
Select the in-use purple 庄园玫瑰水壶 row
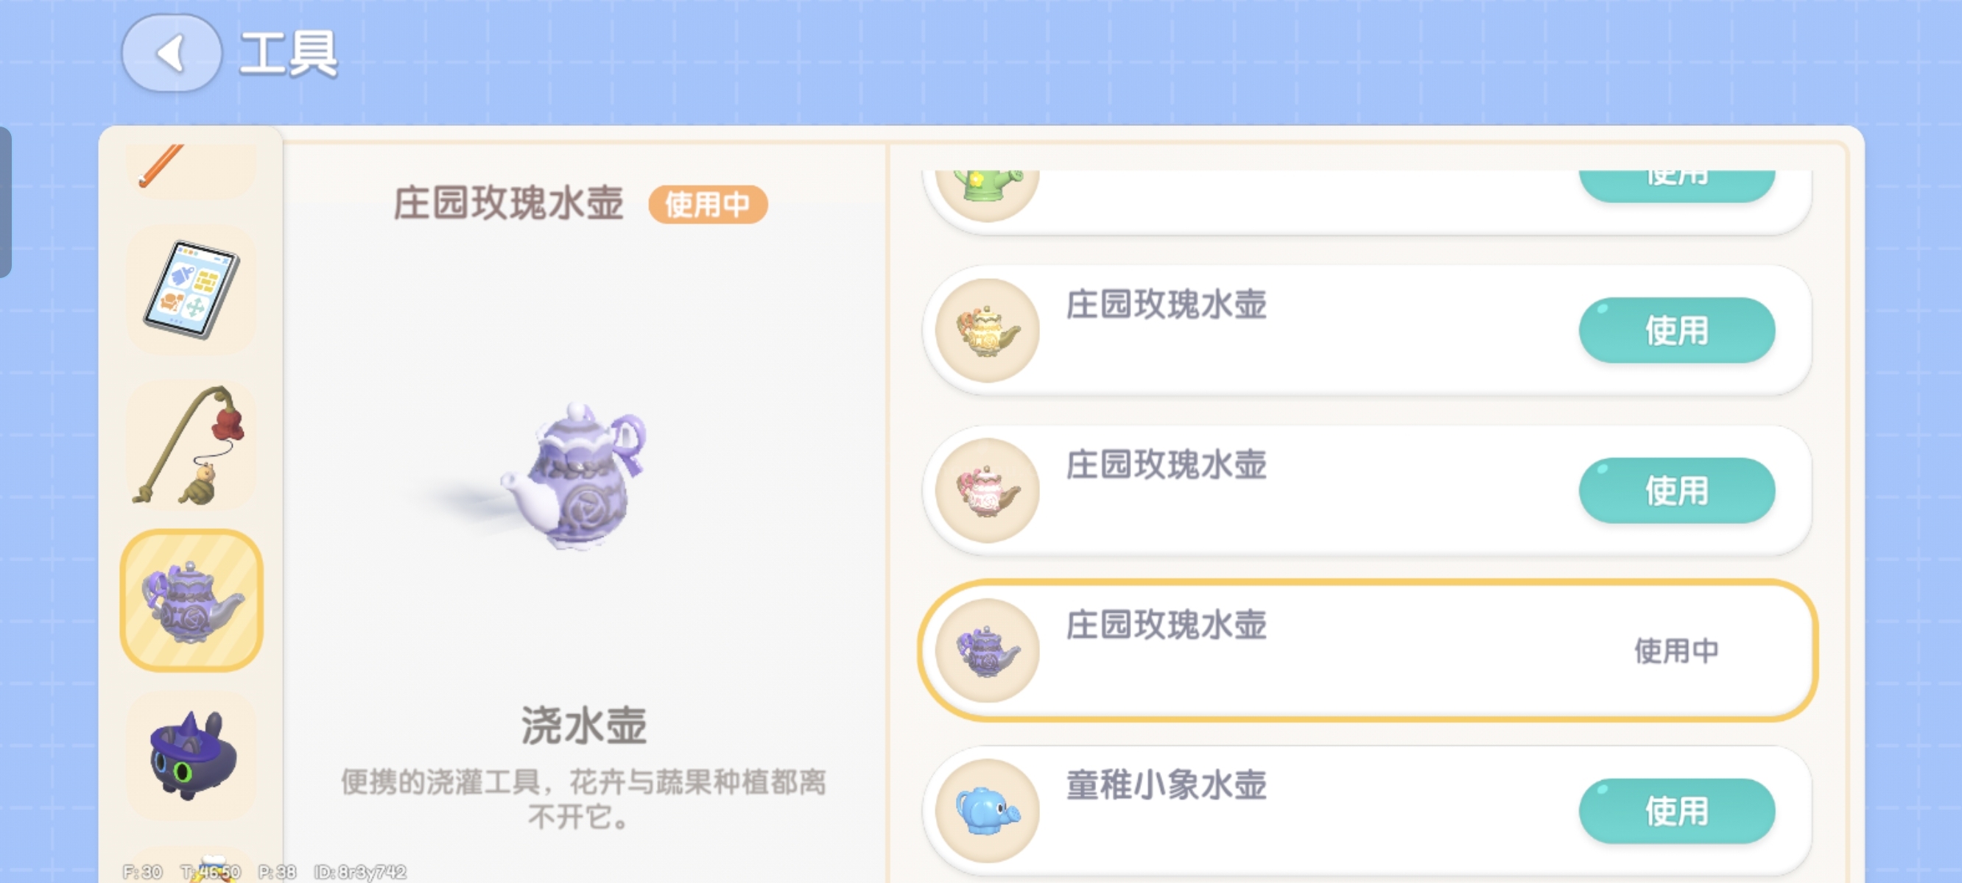point(1368,650)
